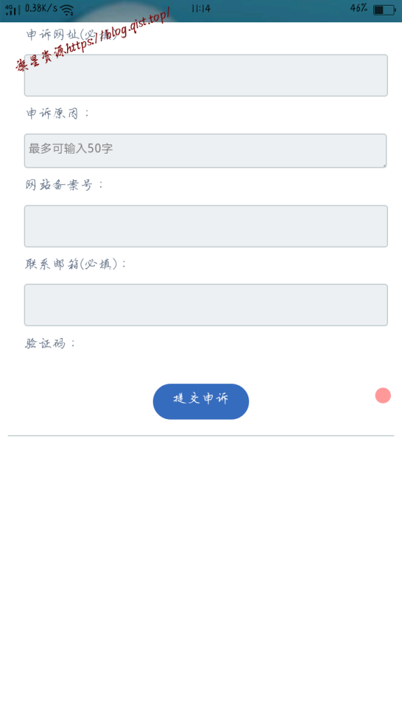Select the 网站备案号 filing number field

click(205, 226)
